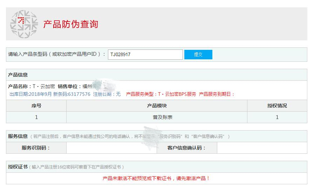Screen dimensions: 314x192
Task: Click the 服务识别码 label cell
Action: pos(36,148)
